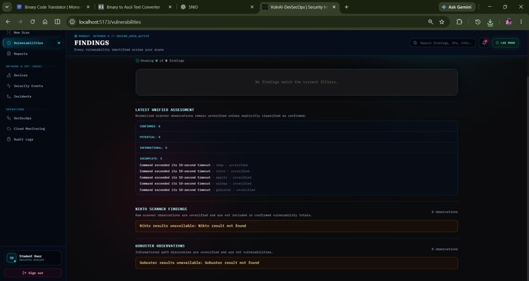The width and height of the screenshot is (529, 281).
Task: Open the Extensions puzzle icon
Action: [x=459, y=22]
